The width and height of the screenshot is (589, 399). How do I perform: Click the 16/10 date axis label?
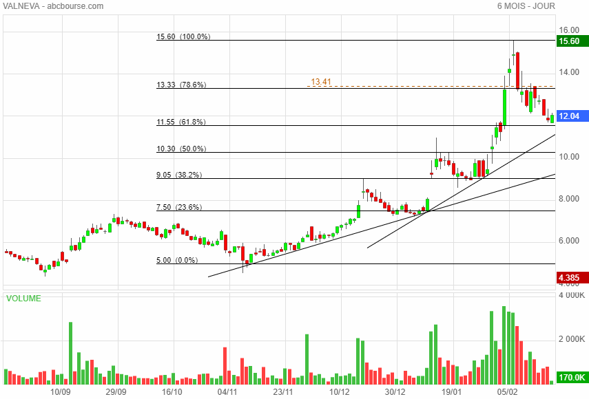(172, 392)
